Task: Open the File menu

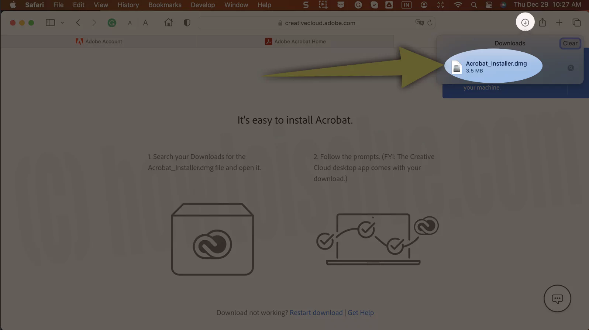Action: [58, 5]
